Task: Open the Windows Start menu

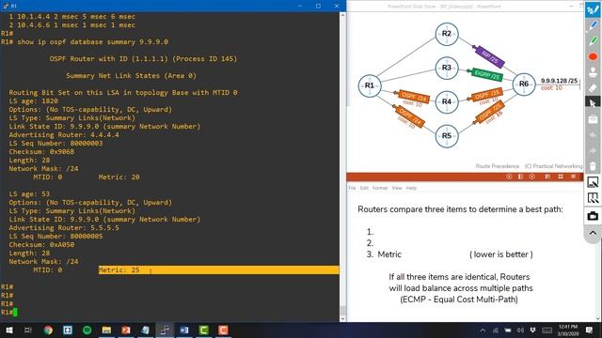Action: 9,330
